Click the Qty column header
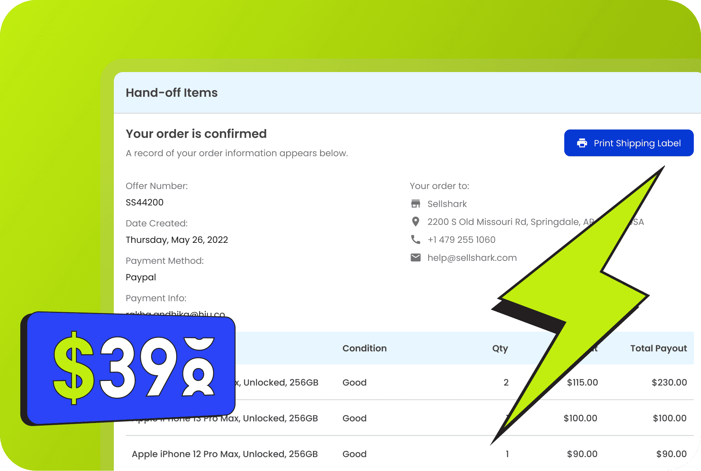 [500, 349]
